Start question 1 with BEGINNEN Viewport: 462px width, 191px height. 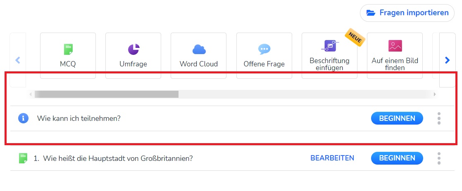(397, 158)
